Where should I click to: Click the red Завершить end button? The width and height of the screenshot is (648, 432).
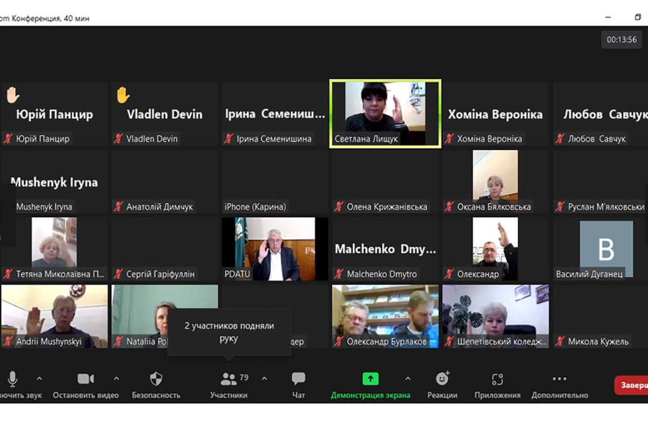pos(632,385)
